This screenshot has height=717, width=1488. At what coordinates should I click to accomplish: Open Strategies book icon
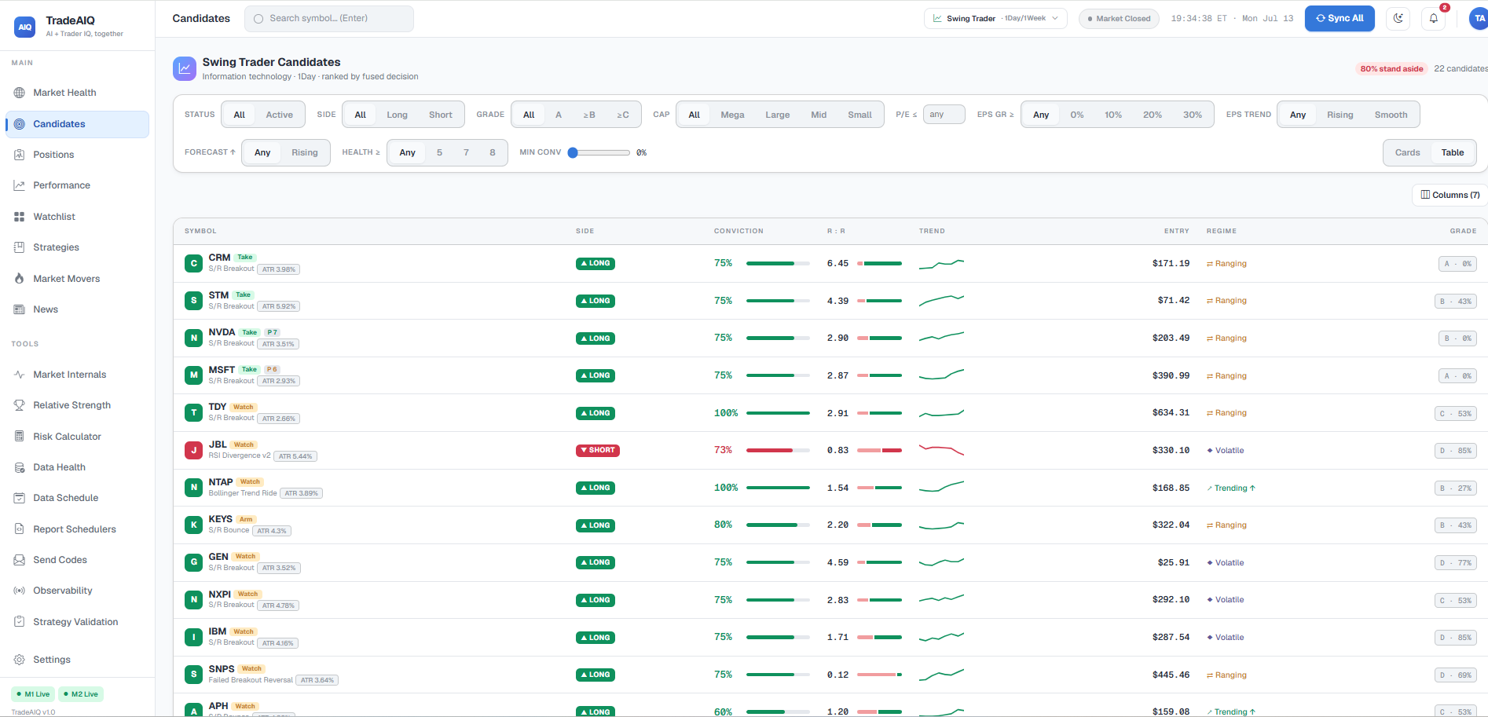pyautogui.click(x=19, y=247)
